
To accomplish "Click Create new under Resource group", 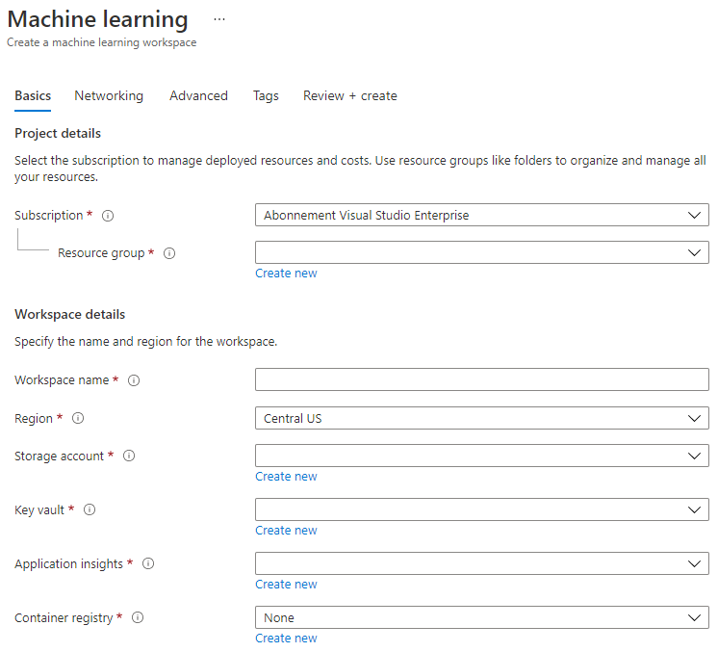I will pos(286,274).
